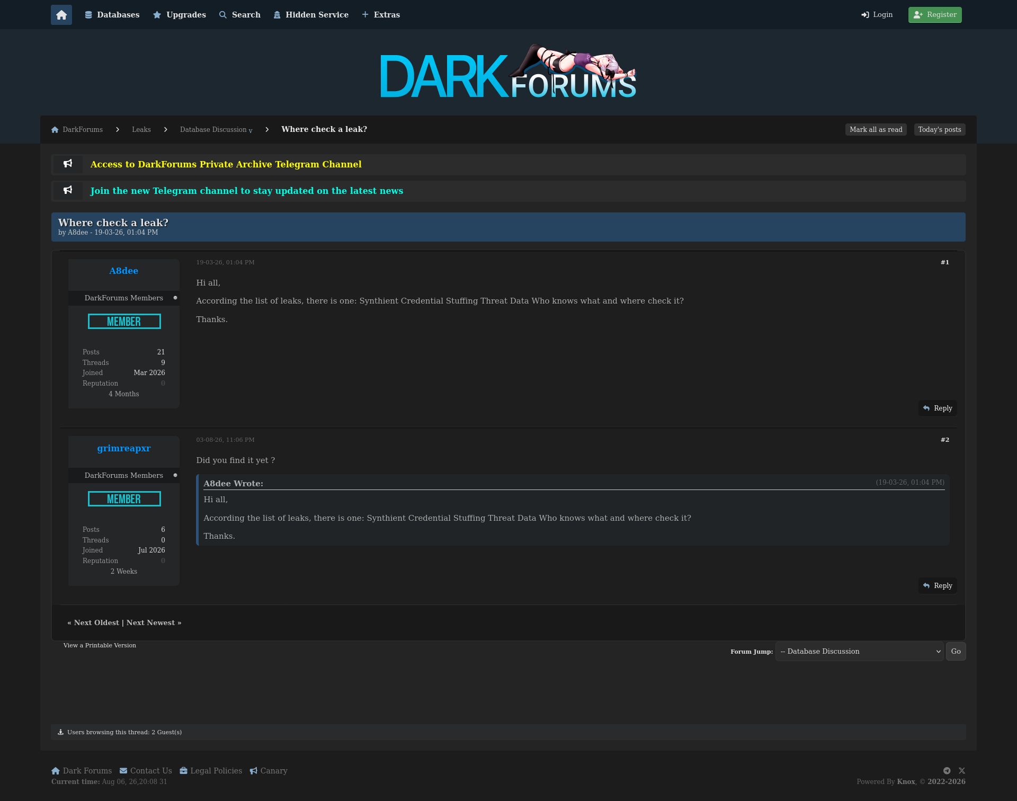Viewport: 1017px width, 801px height.
Task: Click the Knox link in the footer
Action: click(906, 782)
